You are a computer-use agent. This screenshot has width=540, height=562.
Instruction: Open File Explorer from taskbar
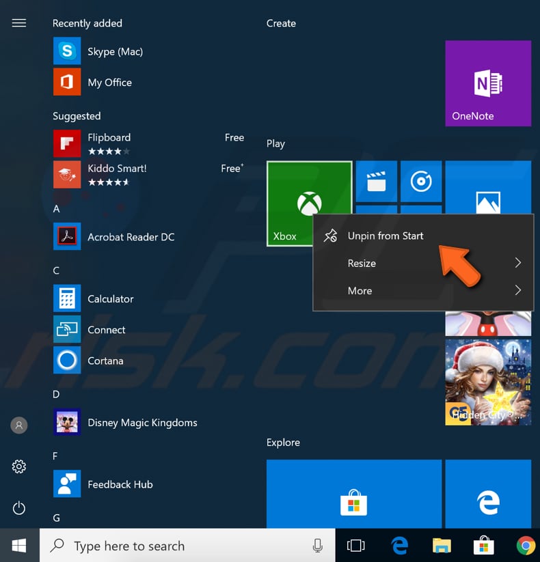(x=442, y=546)
